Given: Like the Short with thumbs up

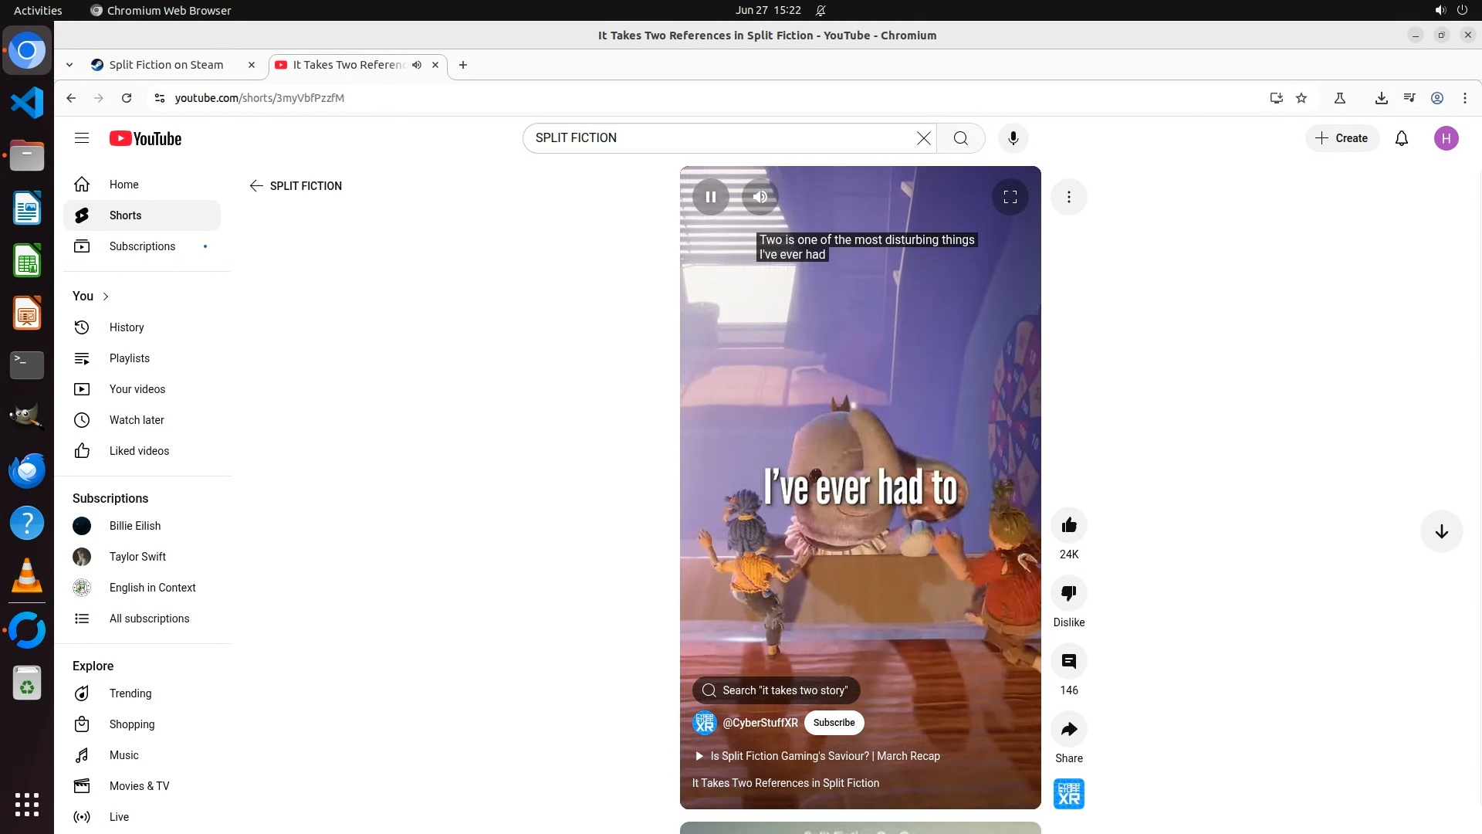Looking at the screenshot, I should 1068,526.
